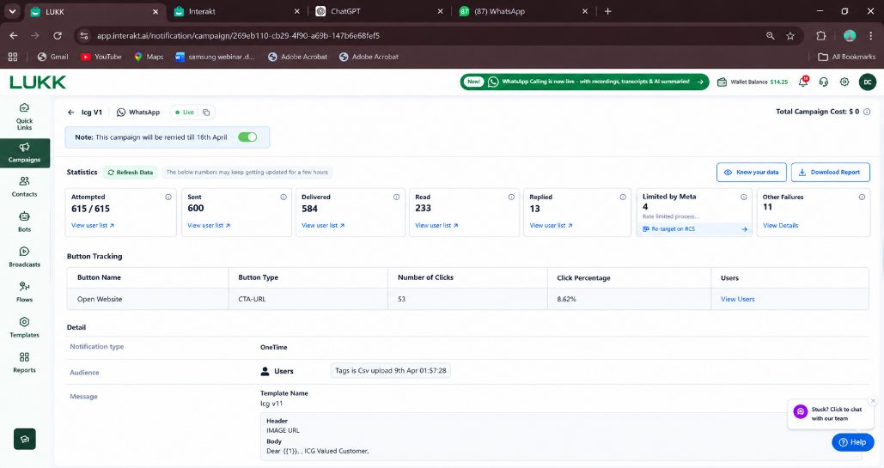Open All Bookmarks folder

847,57
